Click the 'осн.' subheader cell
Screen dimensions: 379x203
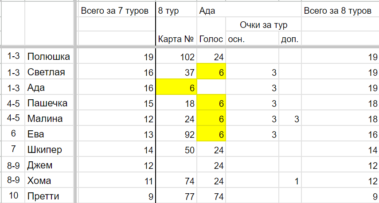click(252, 39)
